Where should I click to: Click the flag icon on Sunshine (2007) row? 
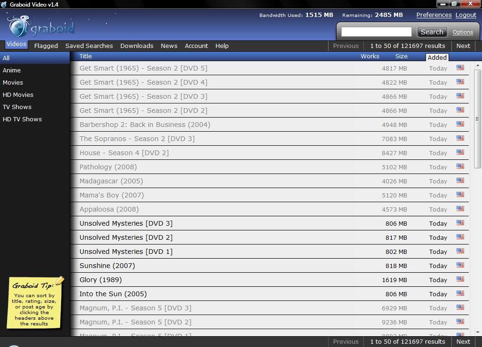[x=460, y=265]
